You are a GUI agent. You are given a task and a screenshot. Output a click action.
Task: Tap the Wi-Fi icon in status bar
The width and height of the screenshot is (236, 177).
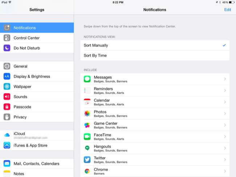10,2
